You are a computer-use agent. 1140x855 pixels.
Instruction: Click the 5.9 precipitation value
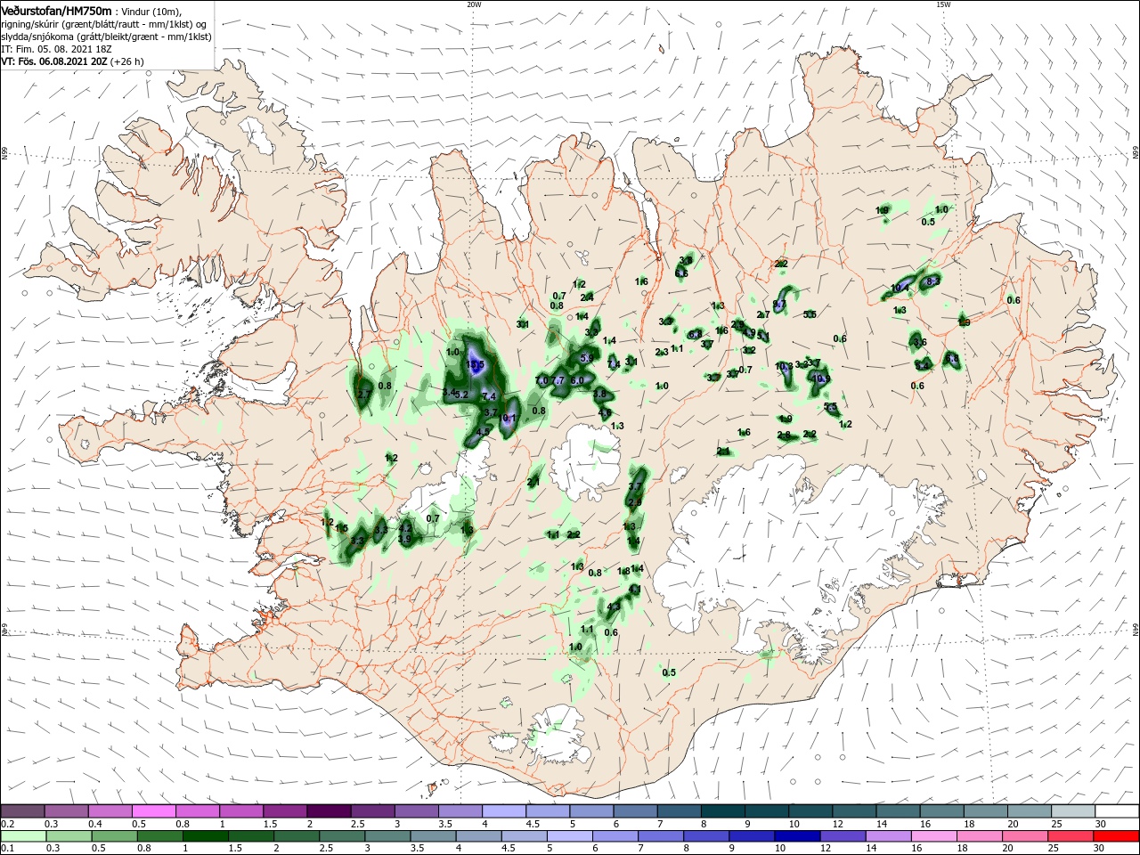[x=586, y=358]
